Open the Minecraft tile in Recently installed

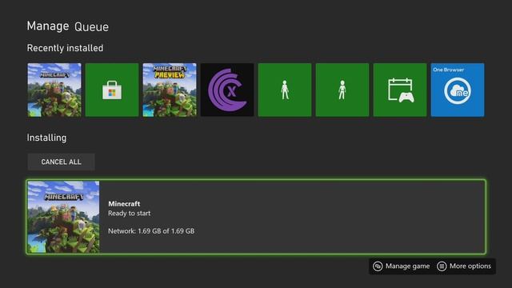[54, 90]
